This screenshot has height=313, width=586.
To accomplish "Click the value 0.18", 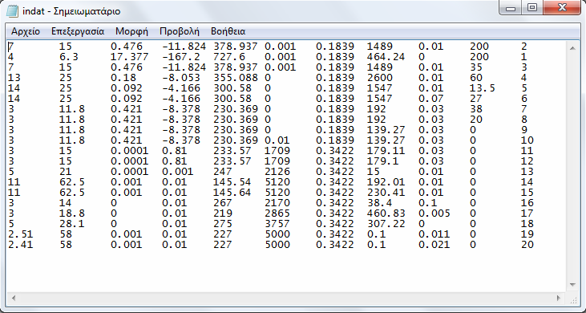I will click(x=123, y=78).
